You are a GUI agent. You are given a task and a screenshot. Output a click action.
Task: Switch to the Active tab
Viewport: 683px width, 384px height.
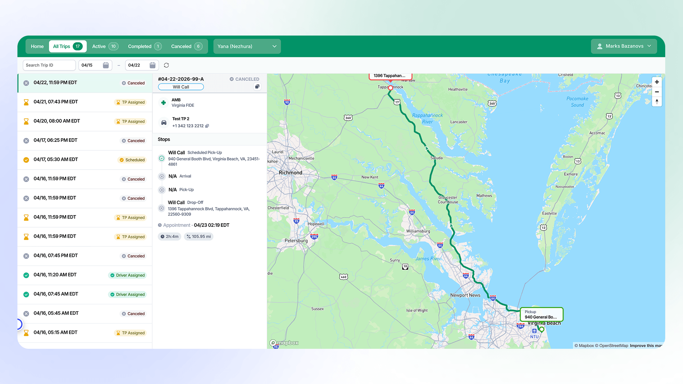coord(105,47)
